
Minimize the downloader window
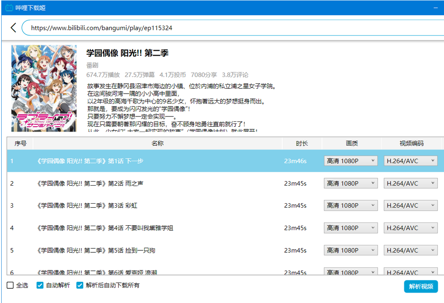(436, 8)
